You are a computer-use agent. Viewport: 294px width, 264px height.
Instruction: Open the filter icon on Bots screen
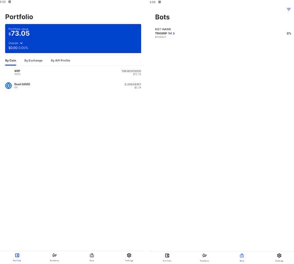point(289,9)
